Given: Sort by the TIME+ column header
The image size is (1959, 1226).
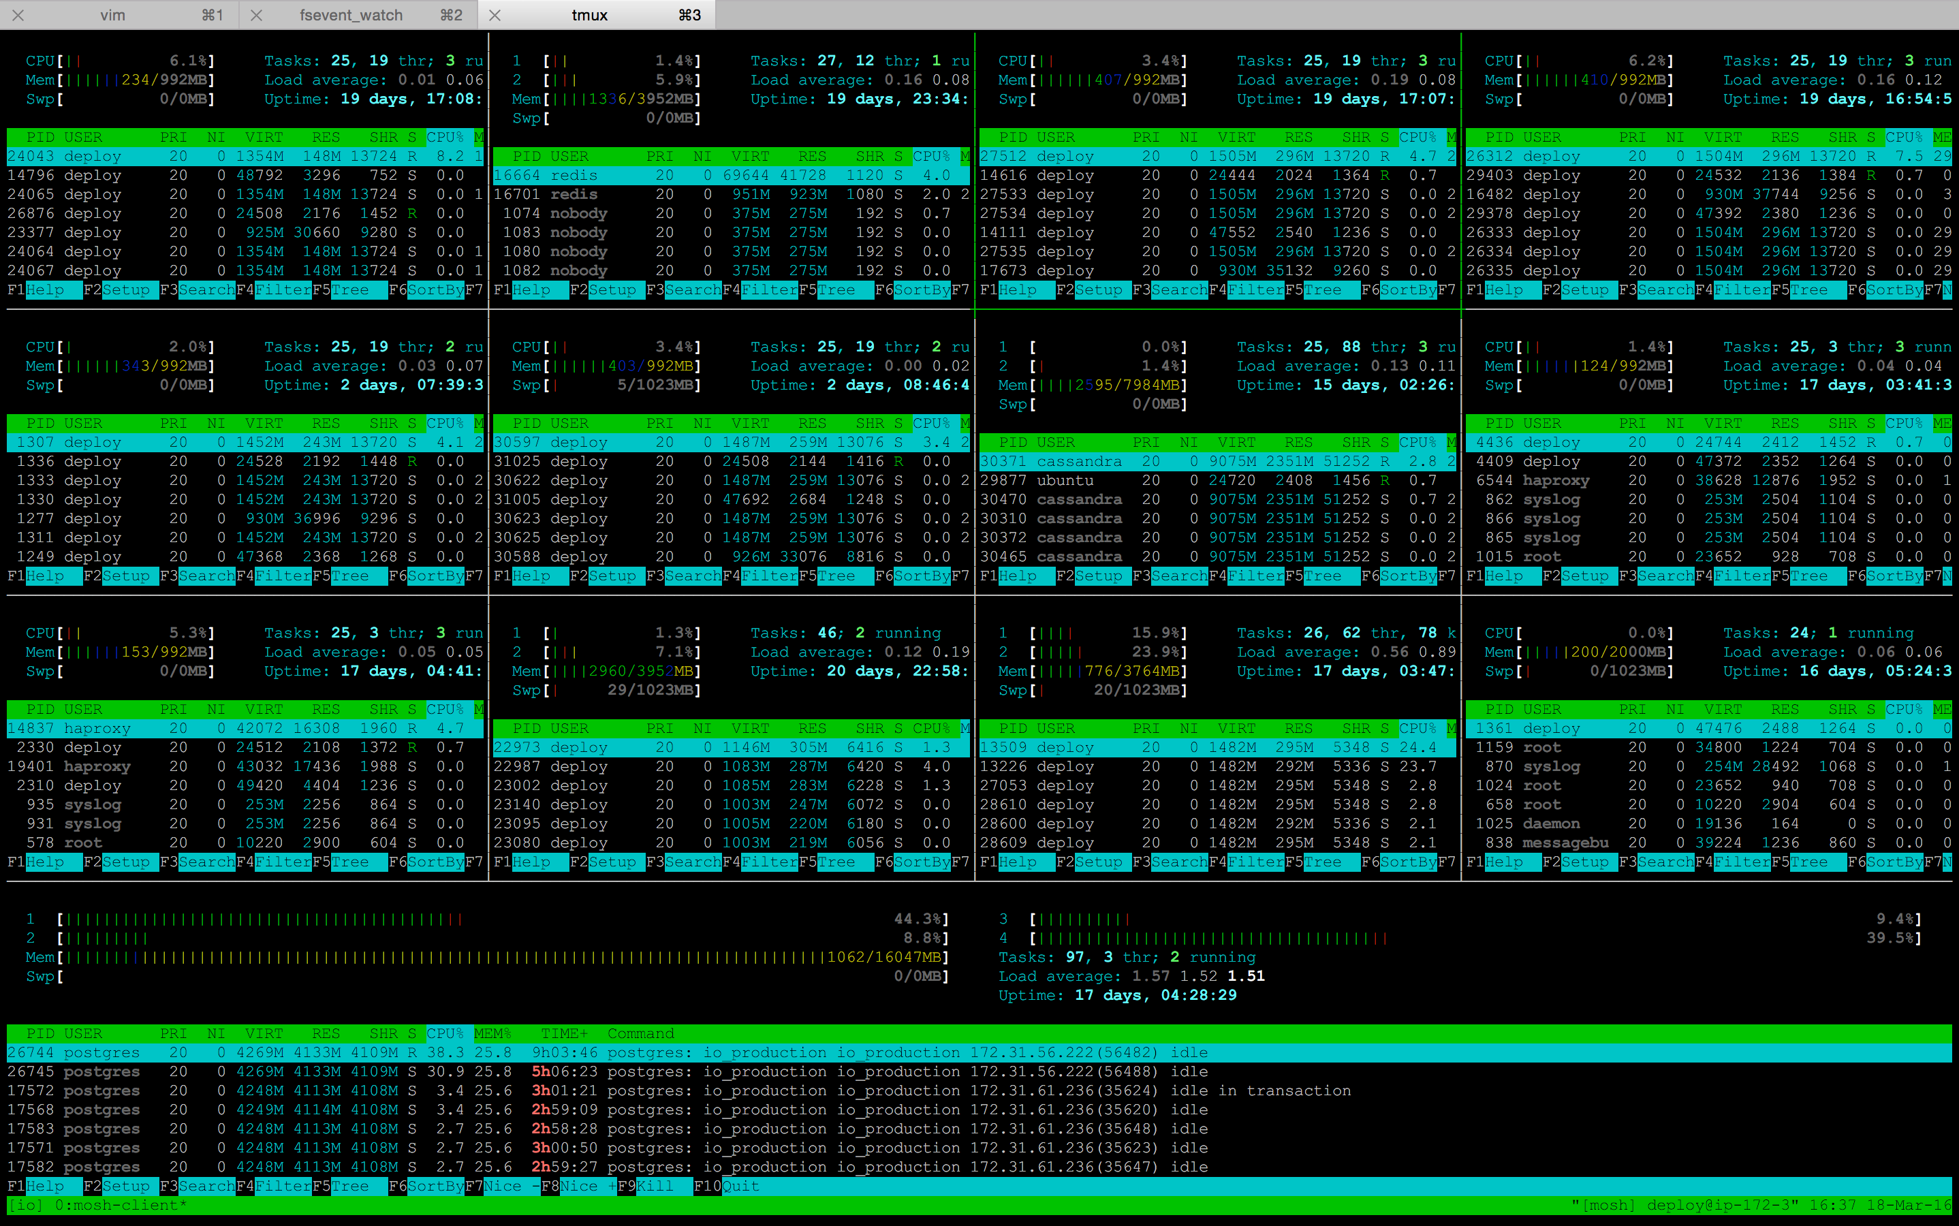Looking at the screenshot, I should tap(565, 1033).
